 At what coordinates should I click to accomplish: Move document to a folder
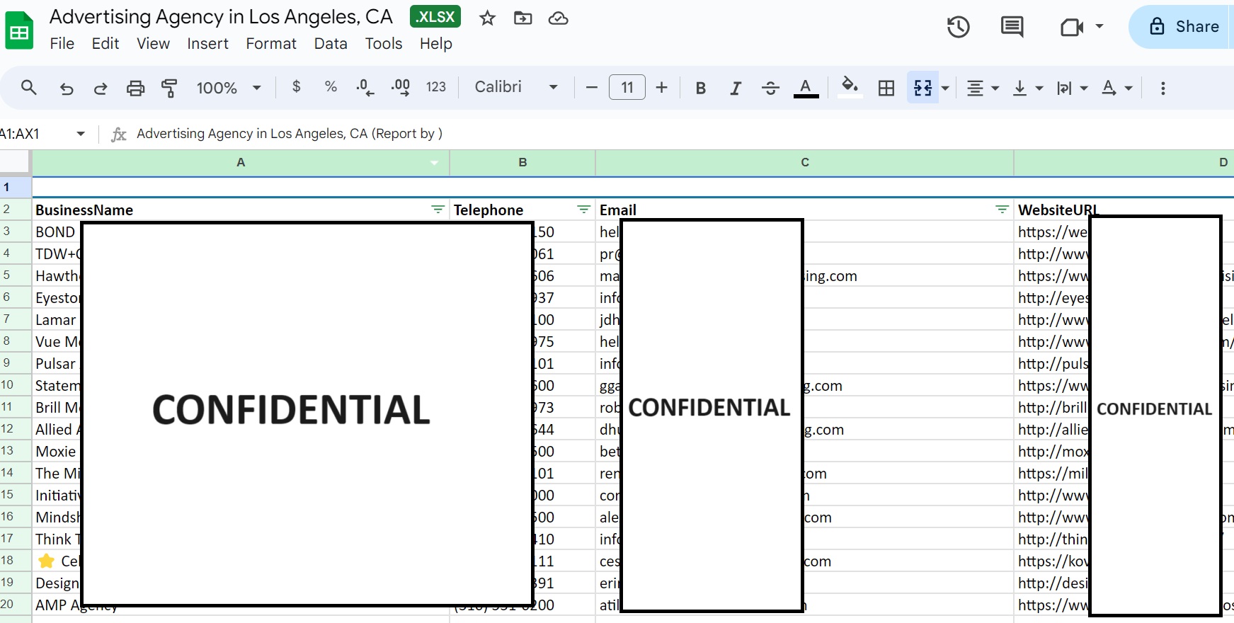(522, 18)
